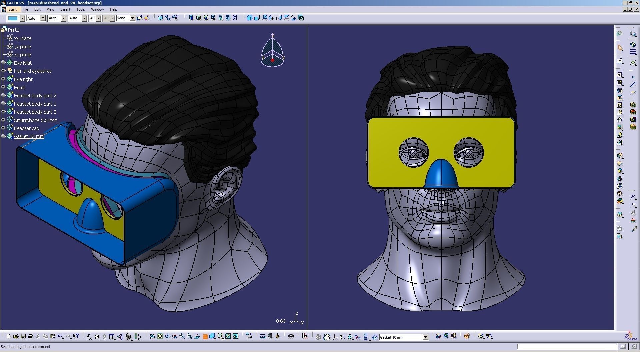Toggle the Front View cube icon
The image size is (640, 352).
pyautogui.click(x=257, y=18)
